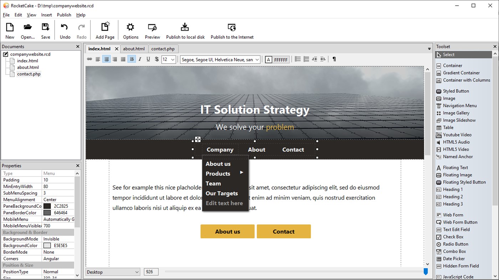The height and width of the screenshot is (280, 499).
Task: Click the PaneBackgroundColor swatch
Action: (x=47, y=206)
